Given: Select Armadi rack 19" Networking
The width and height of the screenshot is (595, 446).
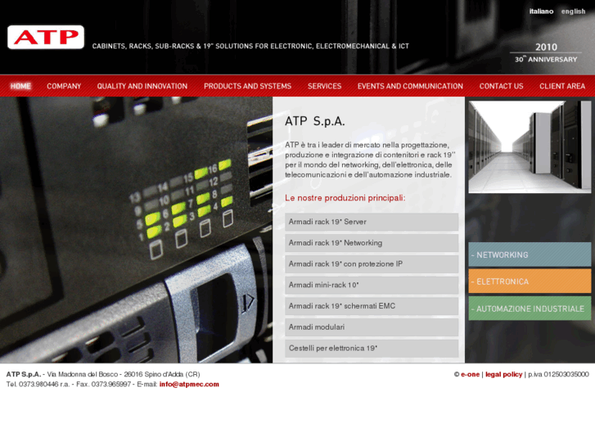Looking at the screenshot, I should click(372, 243).
